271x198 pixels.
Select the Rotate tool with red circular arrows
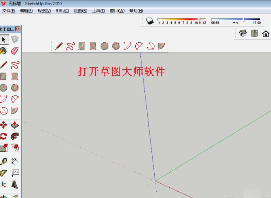(x=4, y=136)
